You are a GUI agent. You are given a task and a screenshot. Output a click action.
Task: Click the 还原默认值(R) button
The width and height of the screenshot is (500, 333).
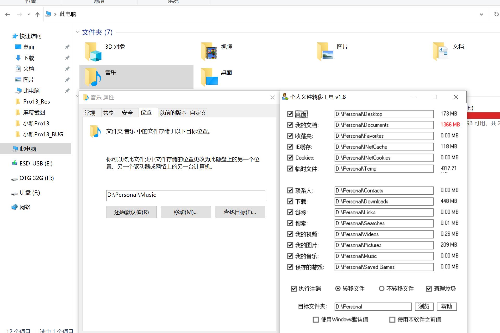[x=131, y=212]
